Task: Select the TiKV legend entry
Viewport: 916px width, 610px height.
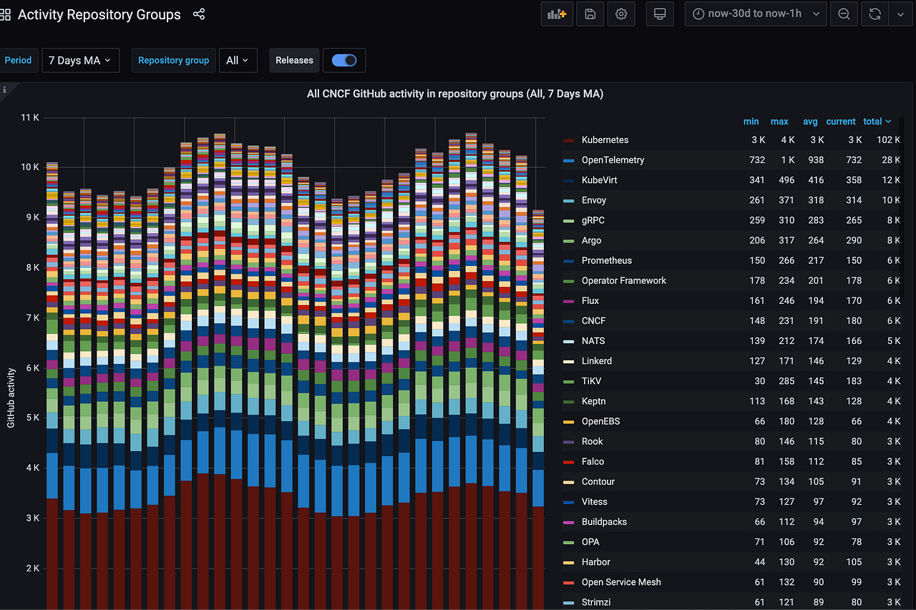Action: pos(591,381)
